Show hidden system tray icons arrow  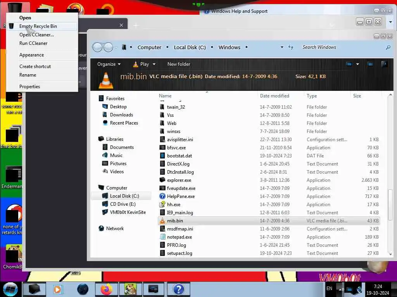click(x=340, y=289)
